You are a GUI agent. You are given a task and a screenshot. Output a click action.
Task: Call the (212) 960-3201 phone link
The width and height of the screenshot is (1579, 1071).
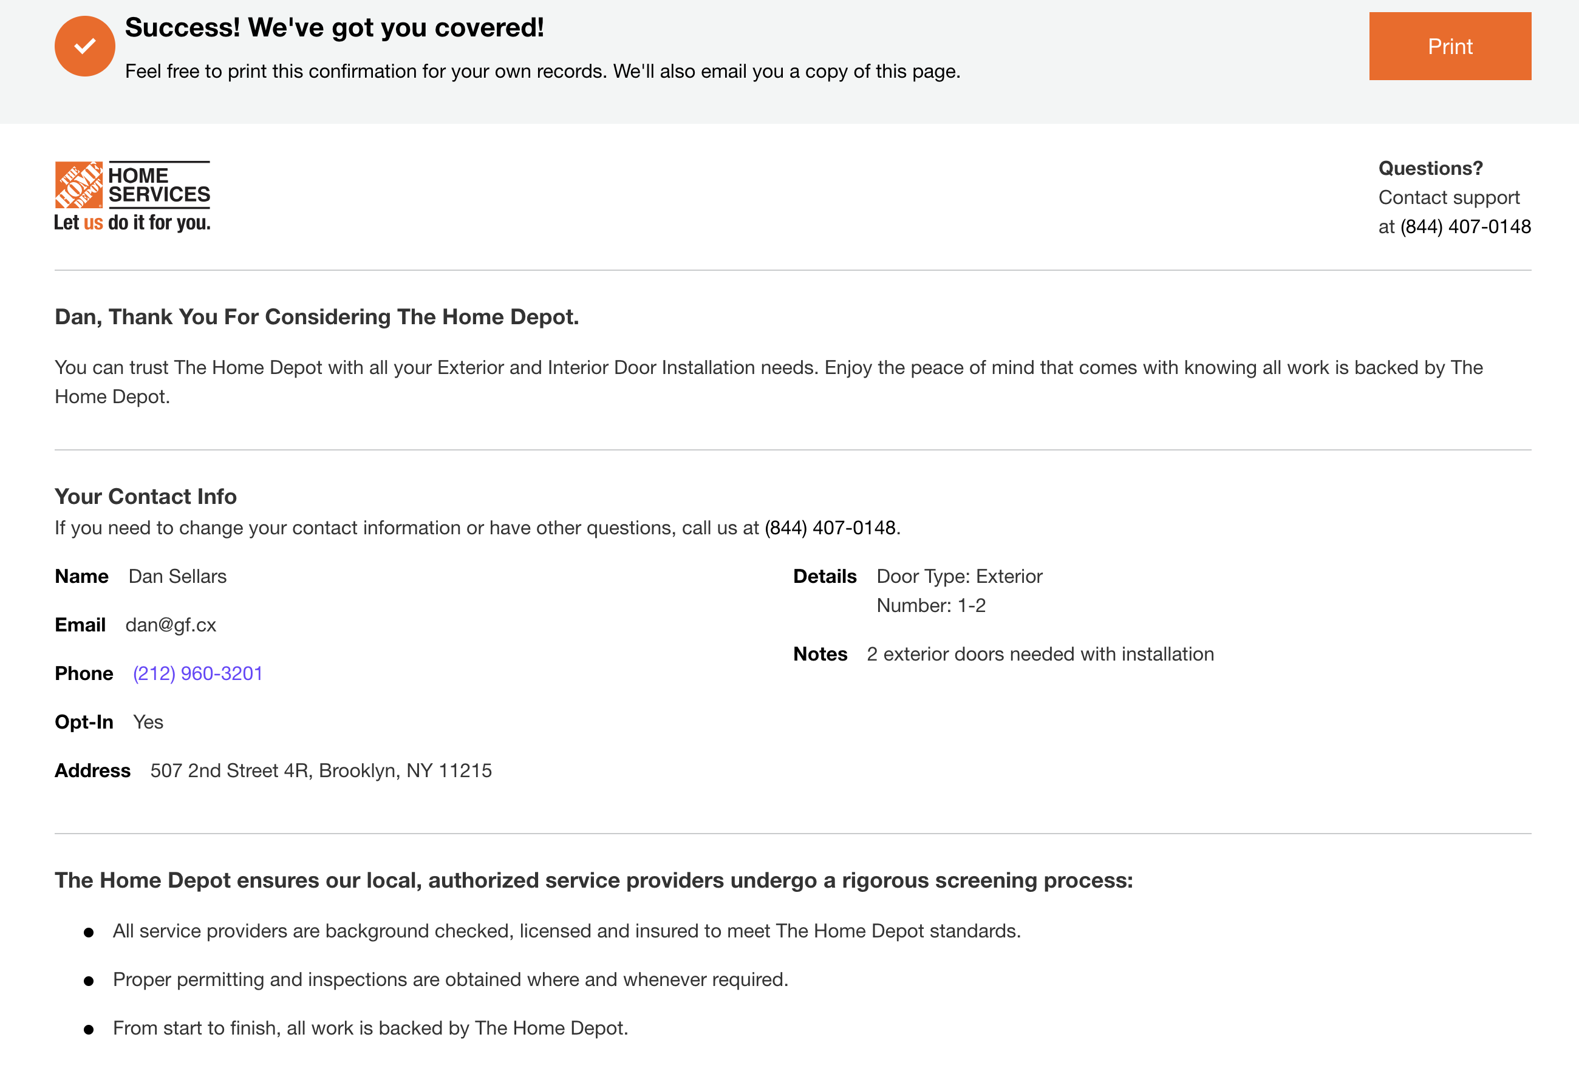pyautogui.click(x=198, y=673)
